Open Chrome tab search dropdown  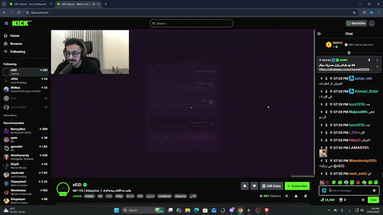4,4
